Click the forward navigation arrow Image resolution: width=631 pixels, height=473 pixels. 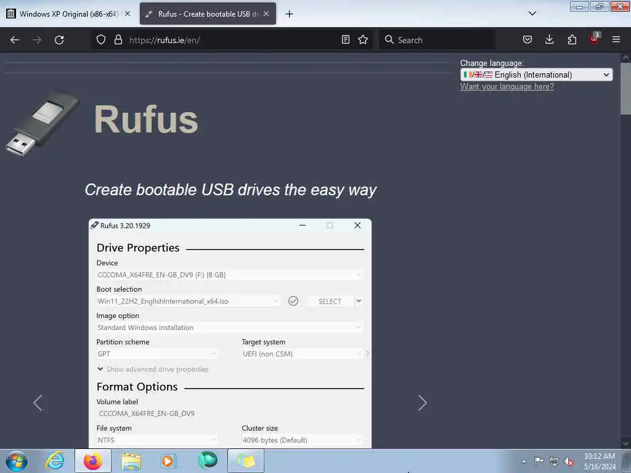pyautogui.click(x=36, y=40)
